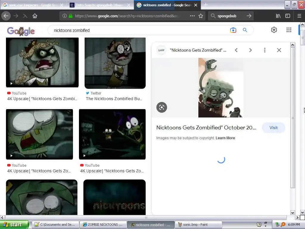Open more options in image preview panel
Screen dimensions: 305x229
click(x=265, y=50)
